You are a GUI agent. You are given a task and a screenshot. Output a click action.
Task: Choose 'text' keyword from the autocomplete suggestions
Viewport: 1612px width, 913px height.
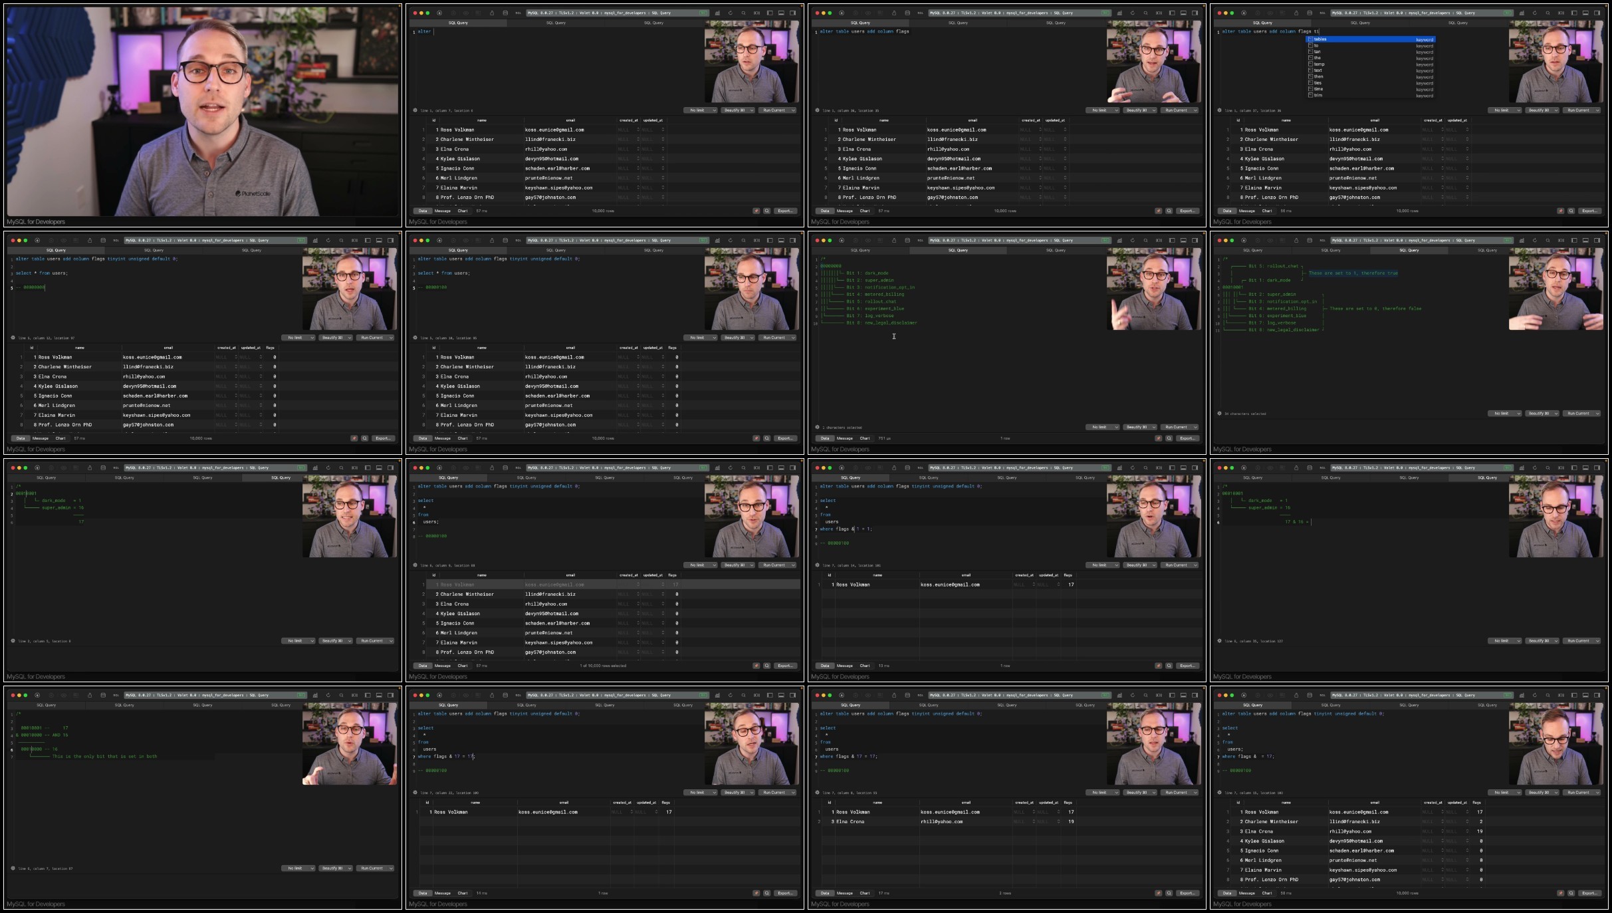click(x=1318, y=70)
